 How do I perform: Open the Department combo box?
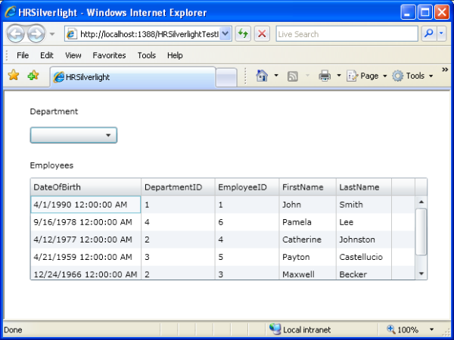coord(73,135)
